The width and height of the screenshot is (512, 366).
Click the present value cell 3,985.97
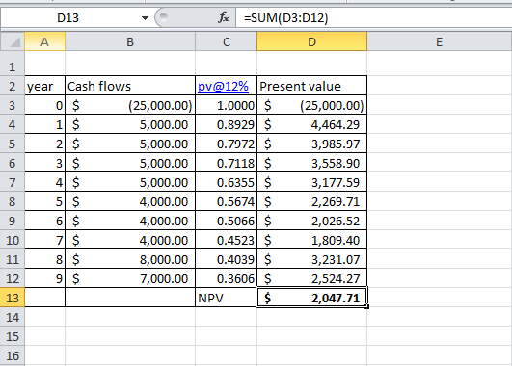click(x=311, y=144)
